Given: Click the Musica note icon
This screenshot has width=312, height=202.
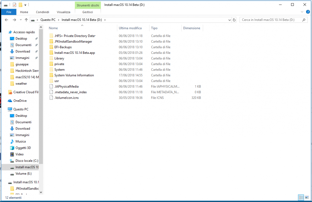Looking at the screenshot, I should (x=12, y=142).
